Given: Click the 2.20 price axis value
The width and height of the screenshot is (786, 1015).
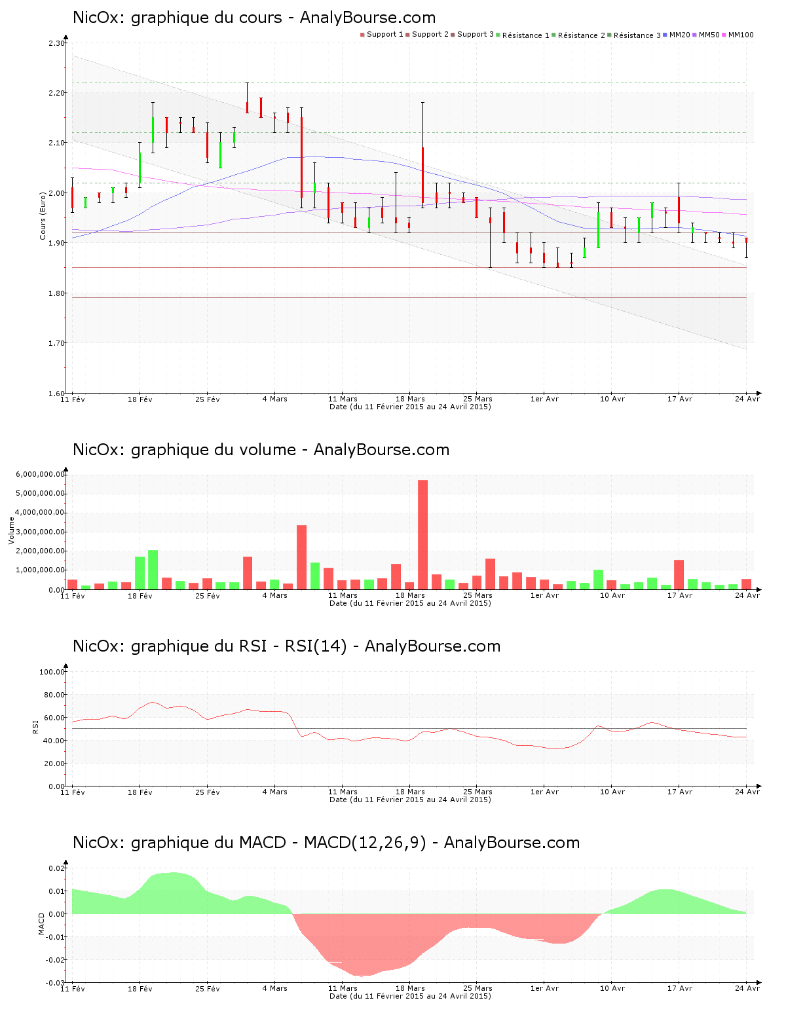Looking at the screenshot, I should [x=56, y=93].
